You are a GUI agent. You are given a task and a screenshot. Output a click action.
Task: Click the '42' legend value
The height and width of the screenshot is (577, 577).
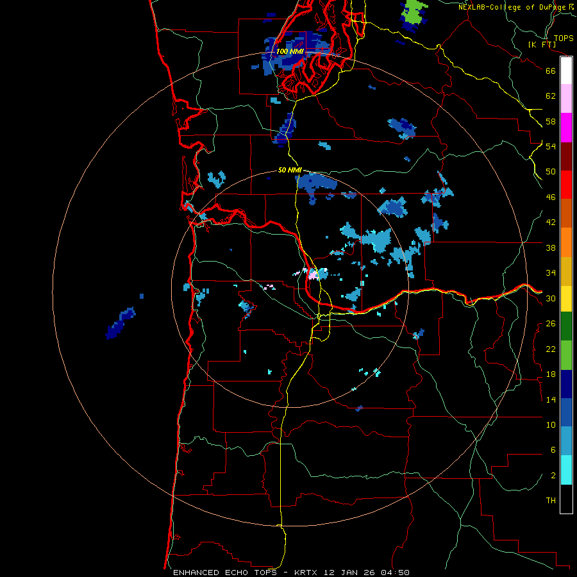(x=551, y=222)
